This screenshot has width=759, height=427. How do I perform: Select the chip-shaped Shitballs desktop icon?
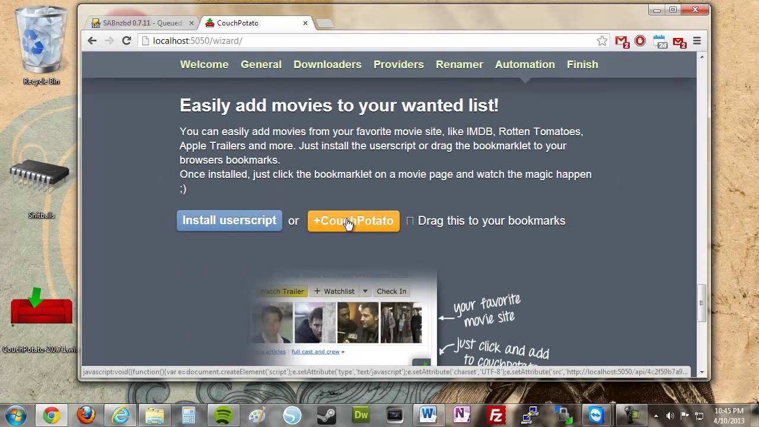[x=41, y=189]
